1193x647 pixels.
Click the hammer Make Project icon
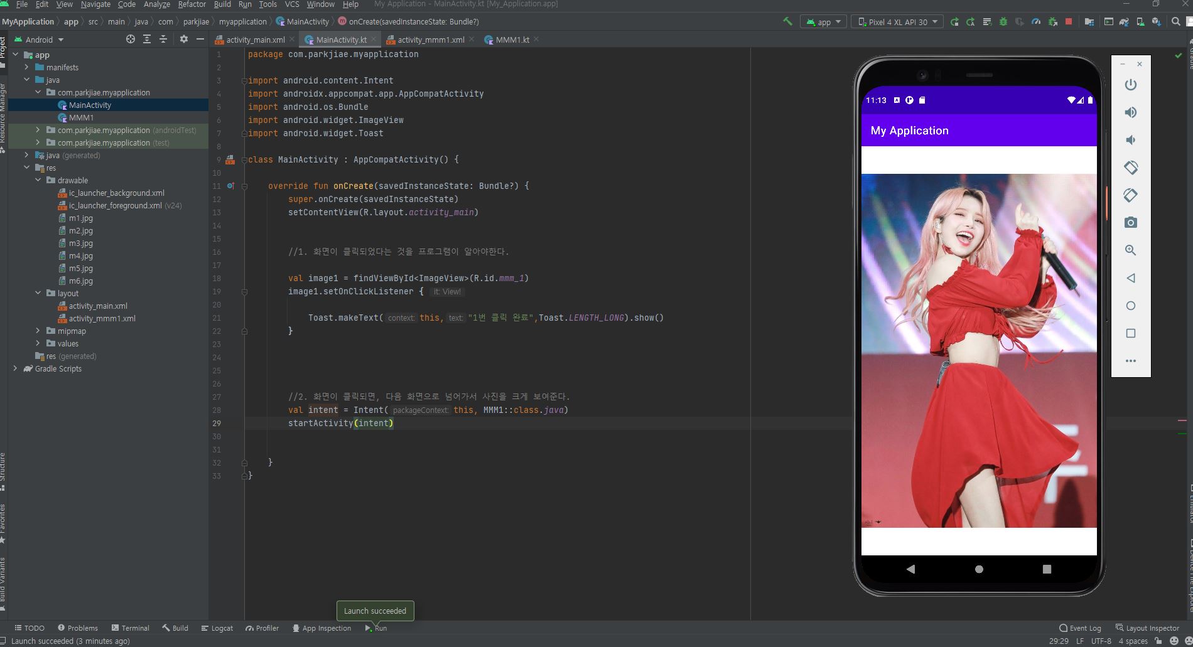click(x=787, y=21)
